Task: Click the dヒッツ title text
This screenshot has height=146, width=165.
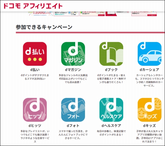Action: tap(35, 126)
